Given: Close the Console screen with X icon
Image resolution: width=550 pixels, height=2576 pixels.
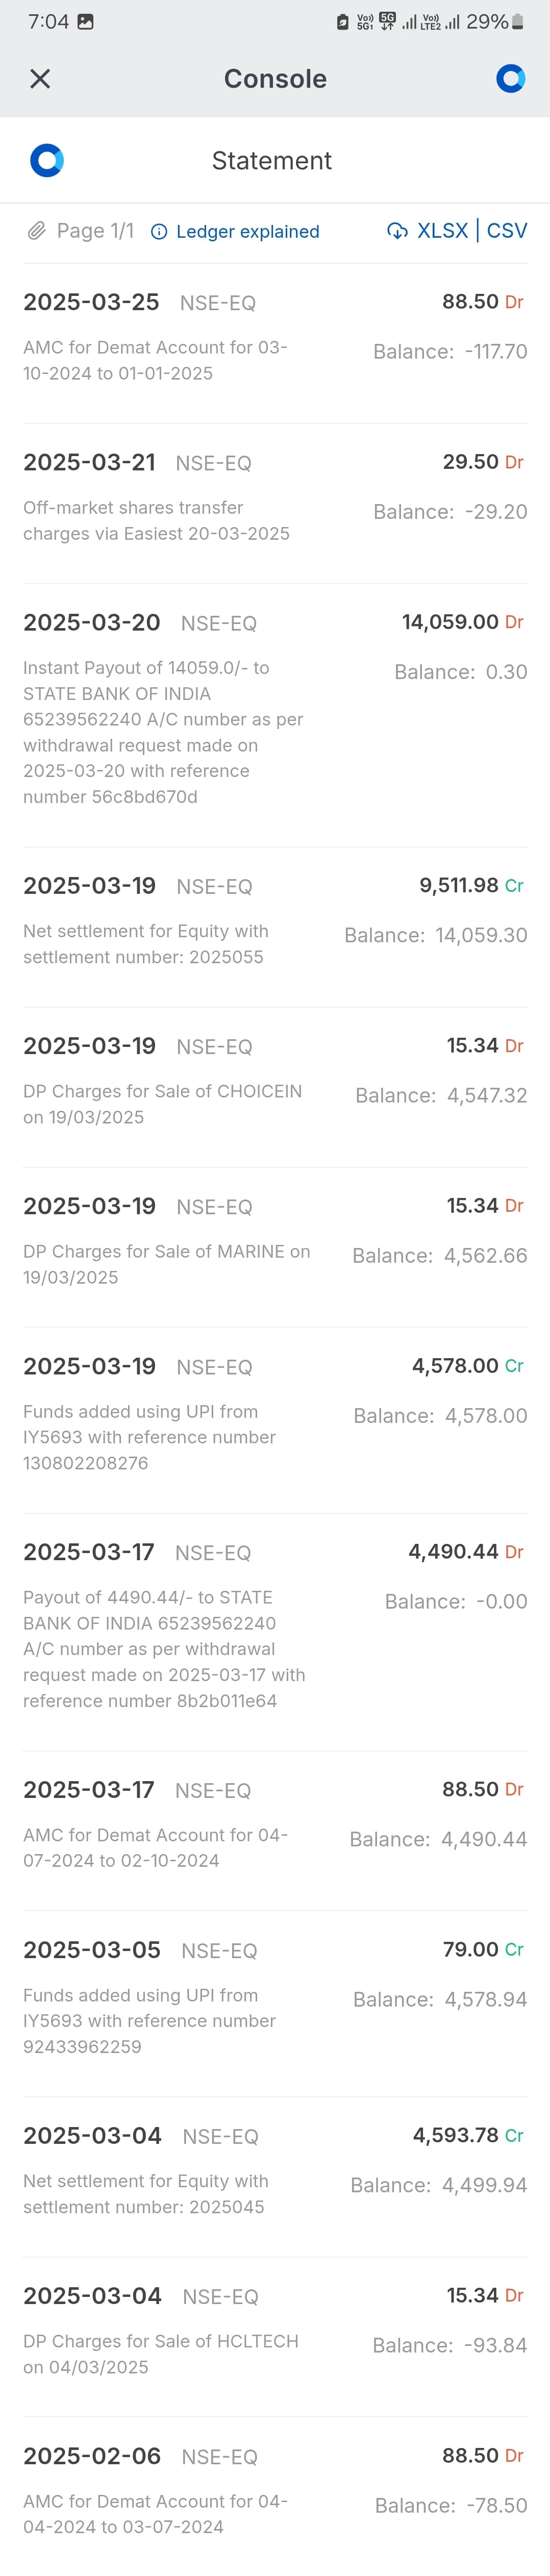Looking at the screenshot, I should pos(40,79).
